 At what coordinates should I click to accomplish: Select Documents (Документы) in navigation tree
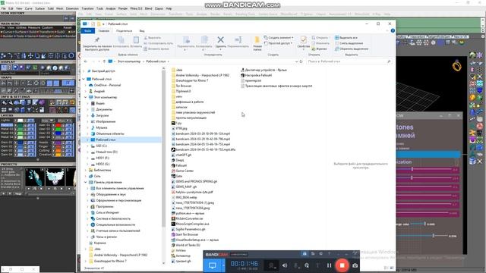click(104, 109)
